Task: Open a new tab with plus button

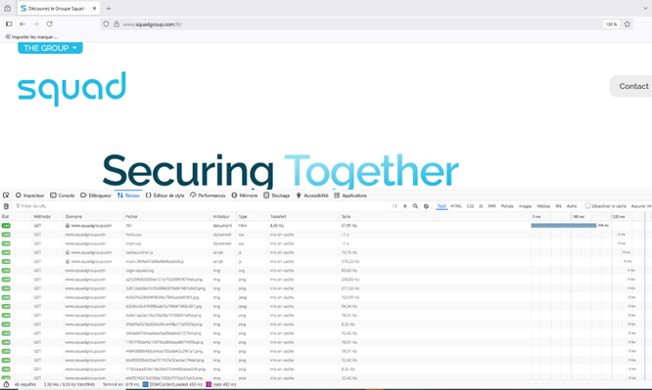Action: (x=109, y=8)
